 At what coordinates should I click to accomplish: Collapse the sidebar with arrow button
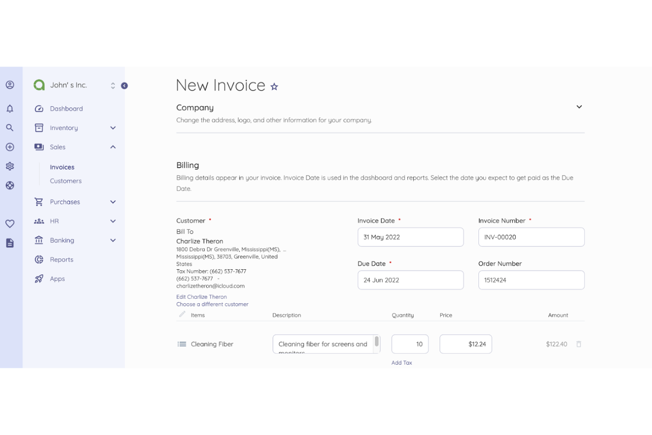click(124, 86)
